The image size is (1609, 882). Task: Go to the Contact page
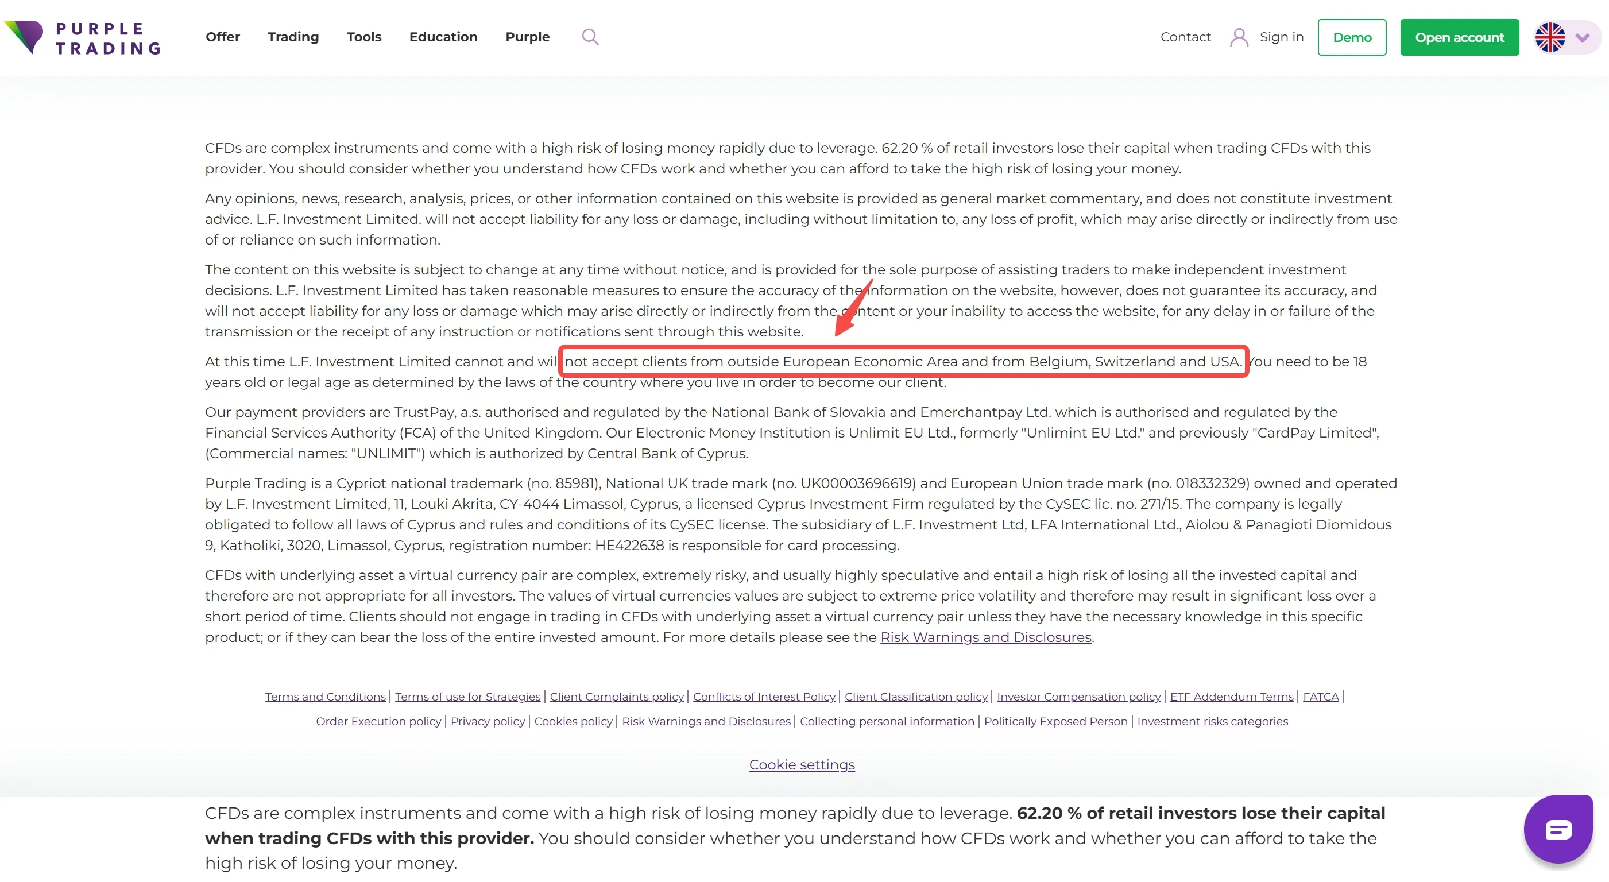point(1186,37)
